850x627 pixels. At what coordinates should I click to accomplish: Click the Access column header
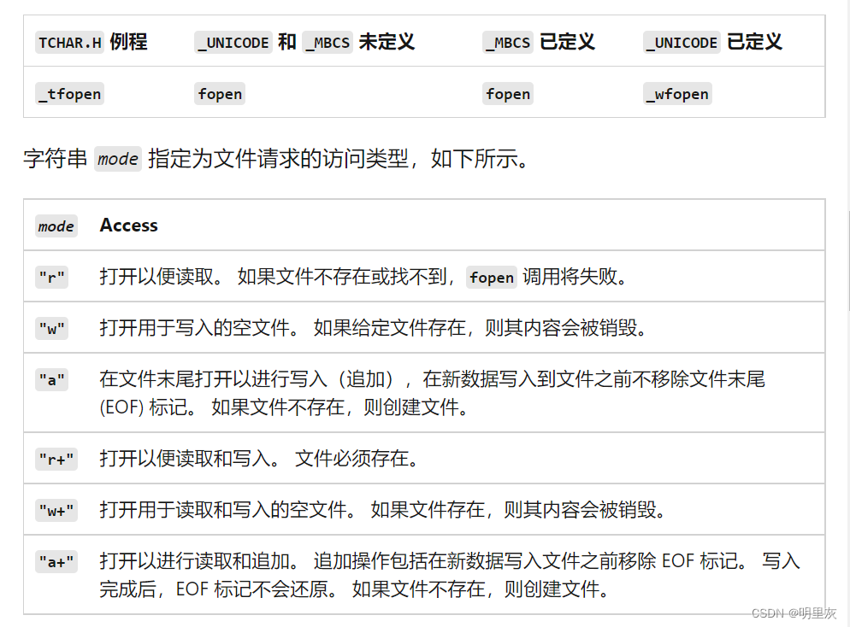pos(128,225)
